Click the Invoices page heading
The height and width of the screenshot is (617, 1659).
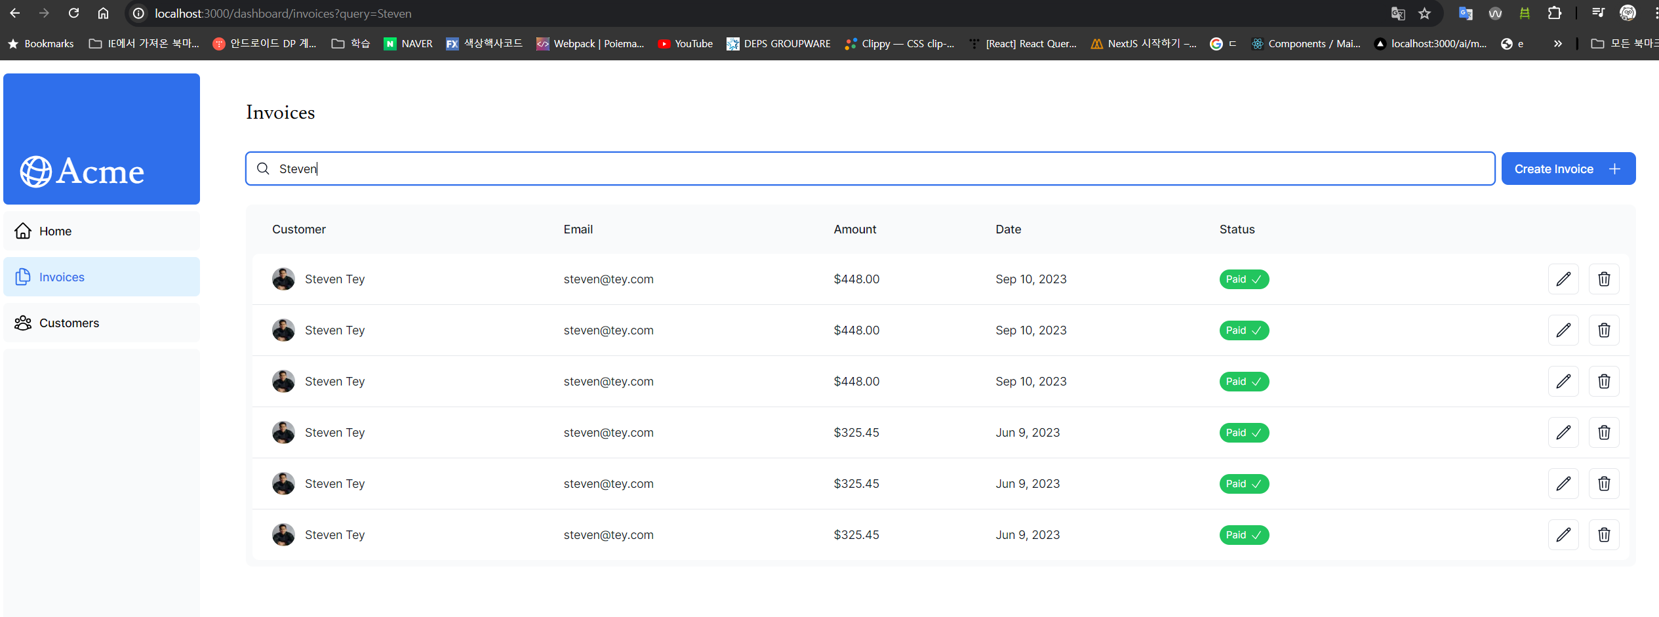click(x=281, y=113)
